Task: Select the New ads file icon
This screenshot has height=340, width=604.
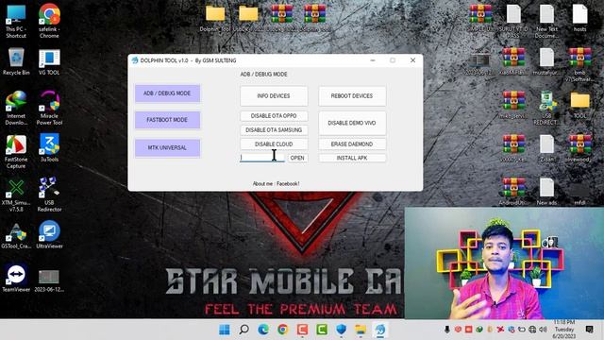Action: 546,192
